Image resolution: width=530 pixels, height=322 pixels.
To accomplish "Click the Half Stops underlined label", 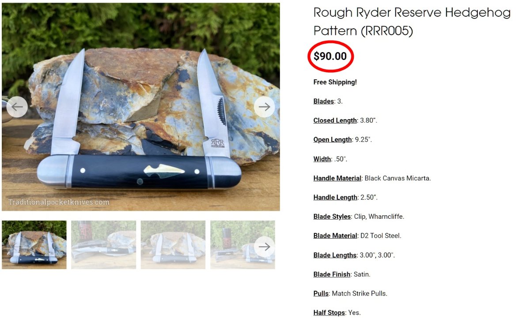I will [x=329, y=313].
